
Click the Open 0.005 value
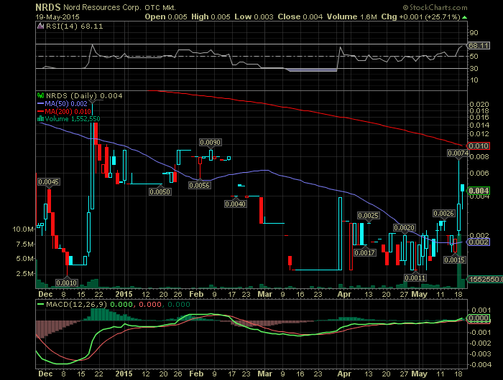(166, 17)
